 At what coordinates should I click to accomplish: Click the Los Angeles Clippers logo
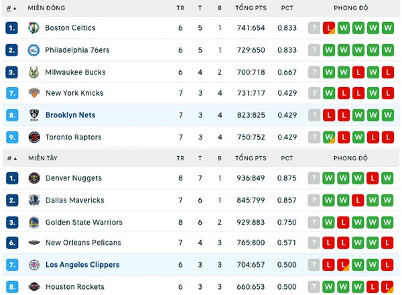click(x=34, y=265)
